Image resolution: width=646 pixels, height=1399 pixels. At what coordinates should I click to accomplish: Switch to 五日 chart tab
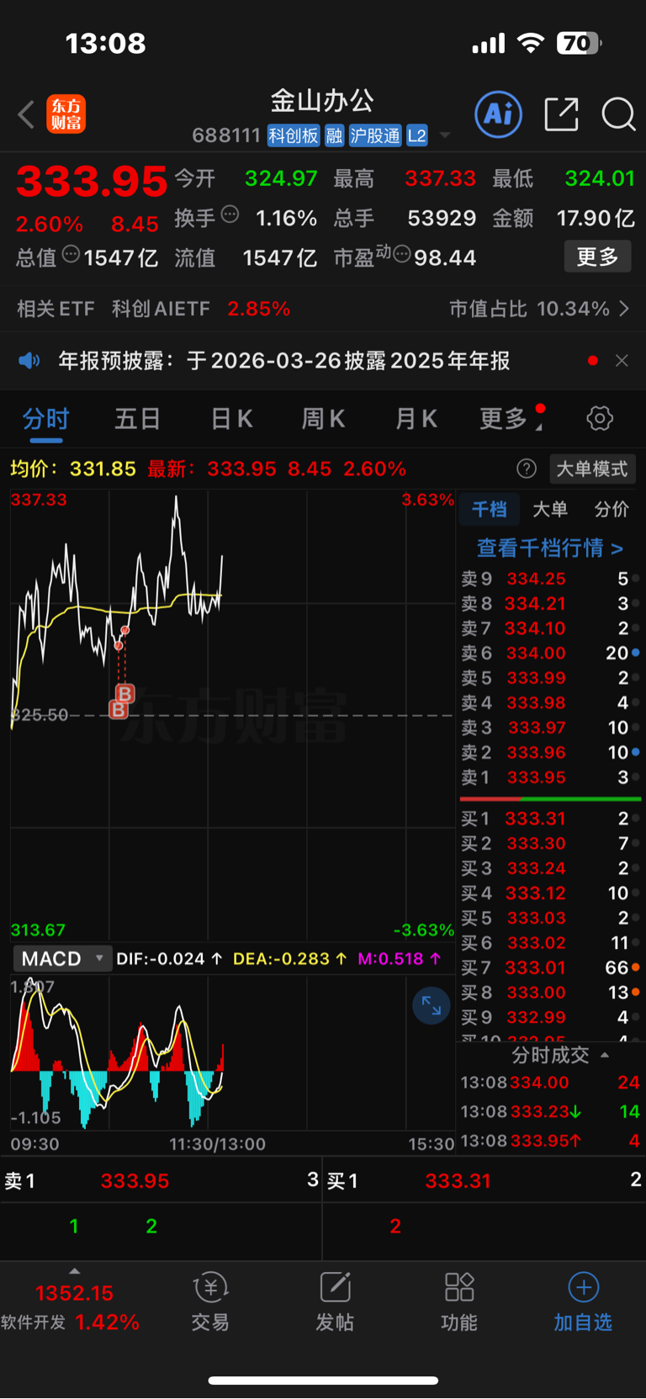(137, 418)
